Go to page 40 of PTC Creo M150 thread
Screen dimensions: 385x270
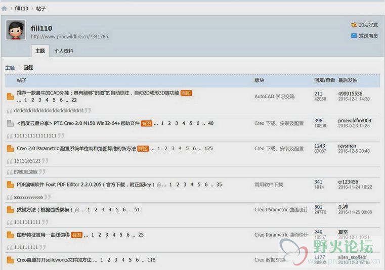tap(210, 123)
